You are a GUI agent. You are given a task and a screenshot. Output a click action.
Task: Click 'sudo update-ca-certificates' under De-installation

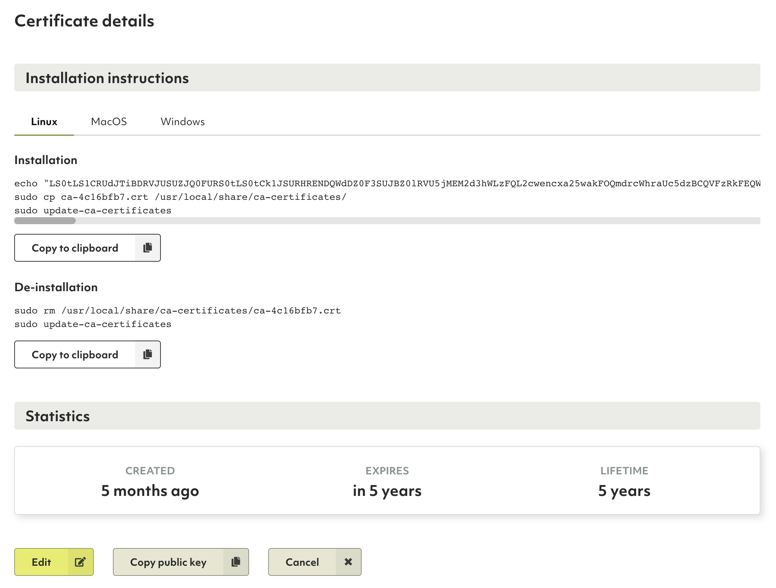pyautogui.click(x=93, y=324)
